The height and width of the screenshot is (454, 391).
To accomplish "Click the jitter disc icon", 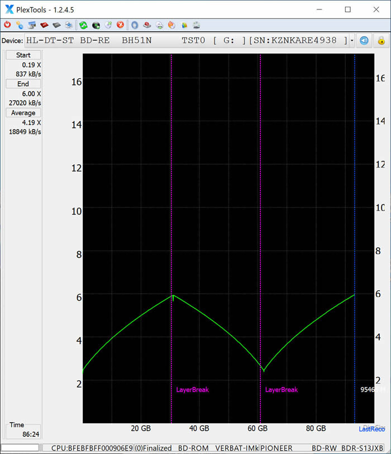I will [x=197, y=25].
